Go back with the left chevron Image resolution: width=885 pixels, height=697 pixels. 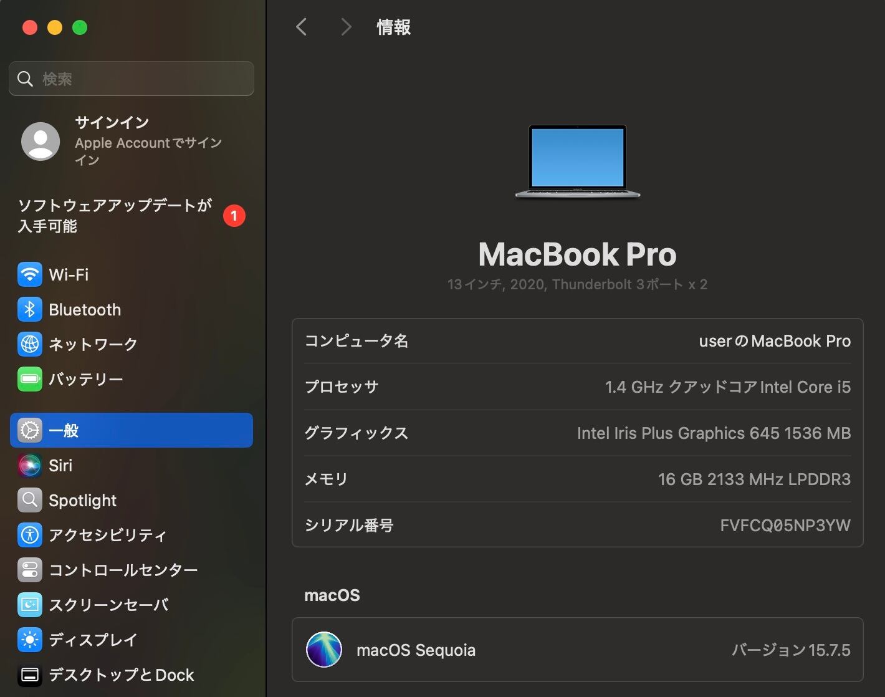coord(302,27)
